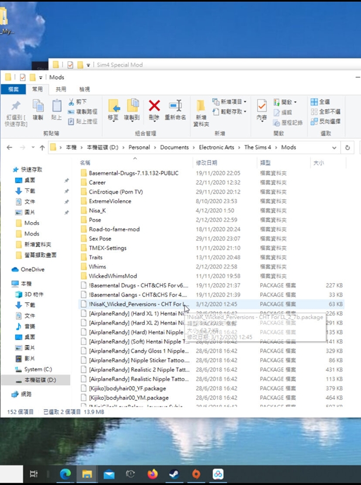Click The Sims 4 in the address path

[x=257, y=147]
